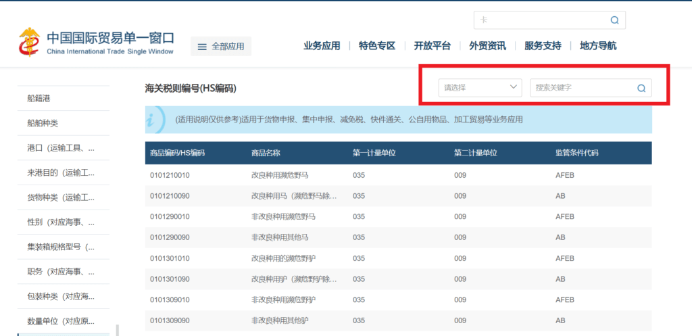
Task: Click the 全部应用 button
Action: point(221,47)
